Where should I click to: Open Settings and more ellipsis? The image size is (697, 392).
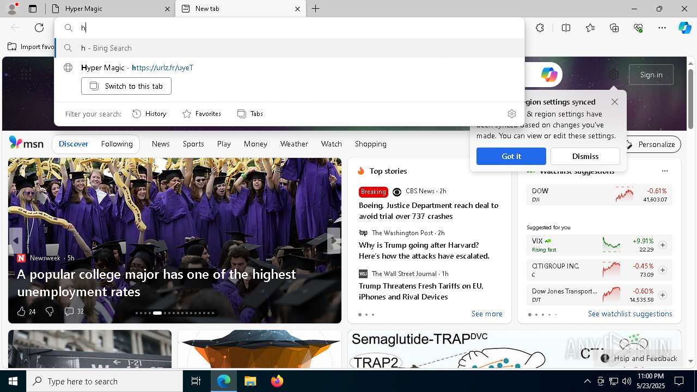[662, 28]
